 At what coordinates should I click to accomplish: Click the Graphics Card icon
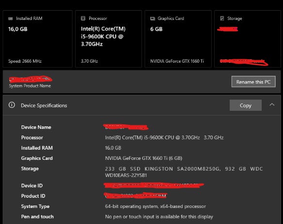click(153, 18)
